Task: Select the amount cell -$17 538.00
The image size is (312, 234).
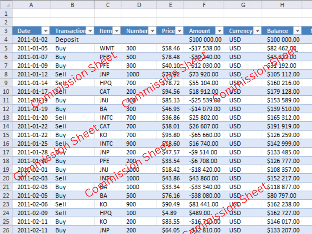Action: click(204, 48)
